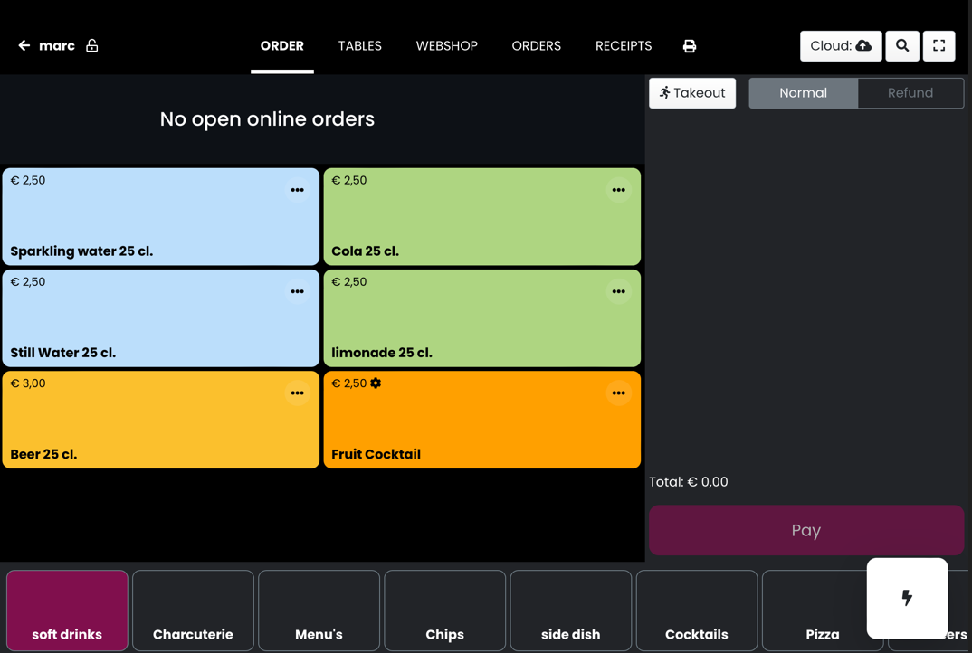This screenshot has width=972, height=653.
Task: Click the marc user name
Action: (56, 46)
